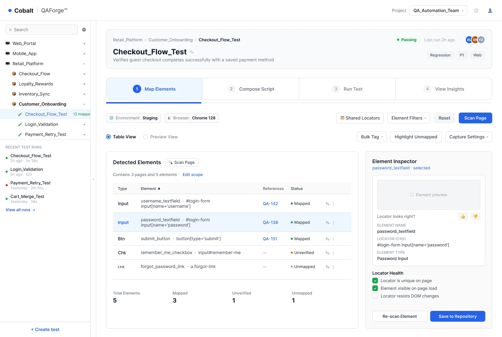This screenshot has height=337, width=502.
Task: Edit the remember_me_checkbox row
Action: pos(328,253)
